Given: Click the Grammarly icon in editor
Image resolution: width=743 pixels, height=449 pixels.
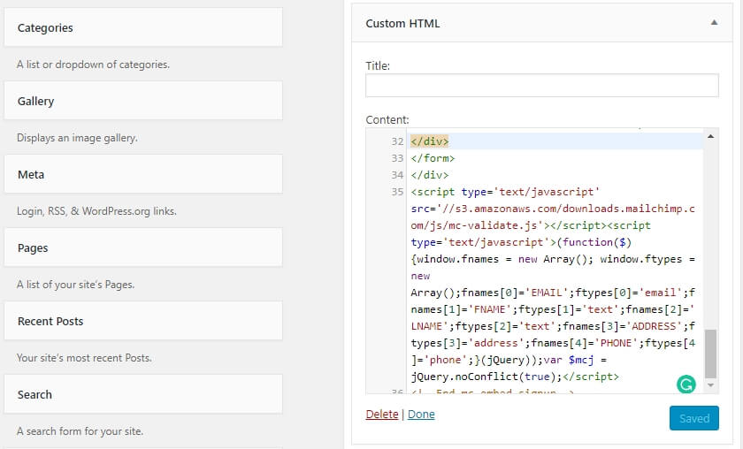Looking at the screenshot, I should (x=686, y=384).
